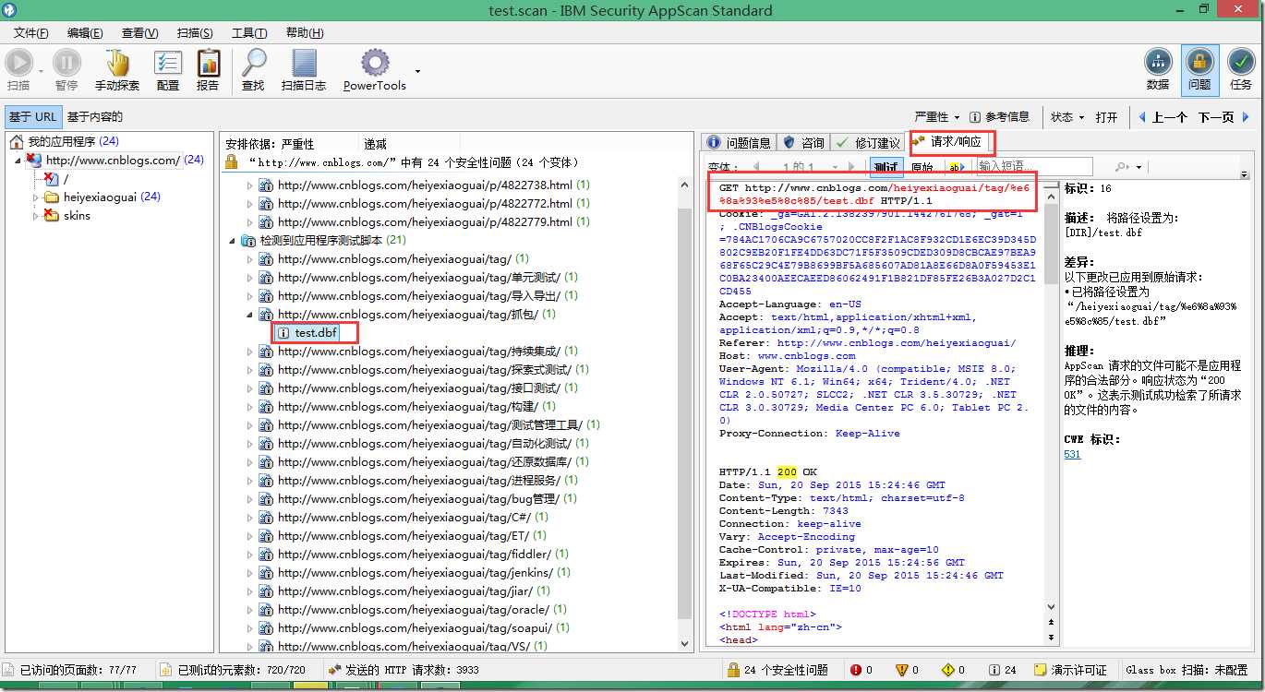Open the 工具(T) menu
Viewport: 1265px width, 692px height.
click(249, 33)
